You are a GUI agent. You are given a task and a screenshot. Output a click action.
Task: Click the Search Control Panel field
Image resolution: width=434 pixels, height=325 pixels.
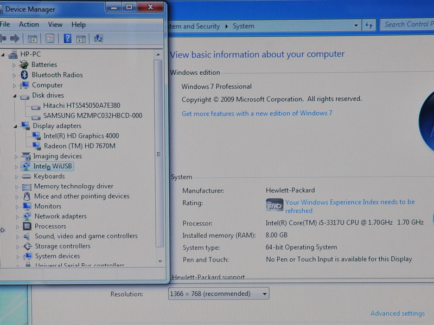click(407, 24)
